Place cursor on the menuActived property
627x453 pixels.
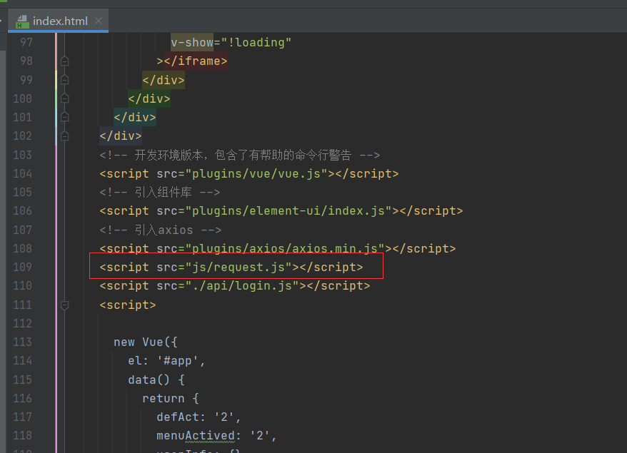click(x=196, y=435)
